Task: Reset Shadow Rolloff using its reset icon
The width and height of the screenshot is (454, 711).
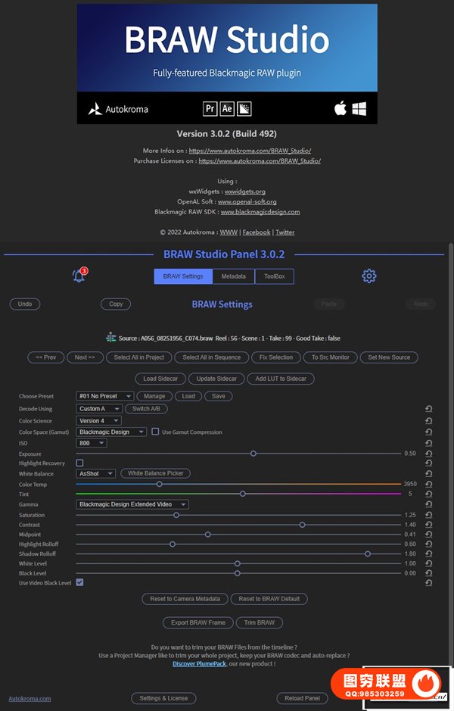Action: pyautogui.click(x=429, y=554)
